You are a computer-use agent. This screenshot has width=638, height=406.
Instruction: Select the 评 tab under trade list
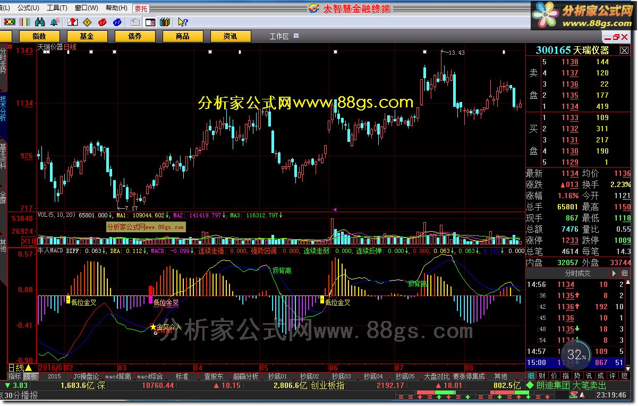coord(613,376)
